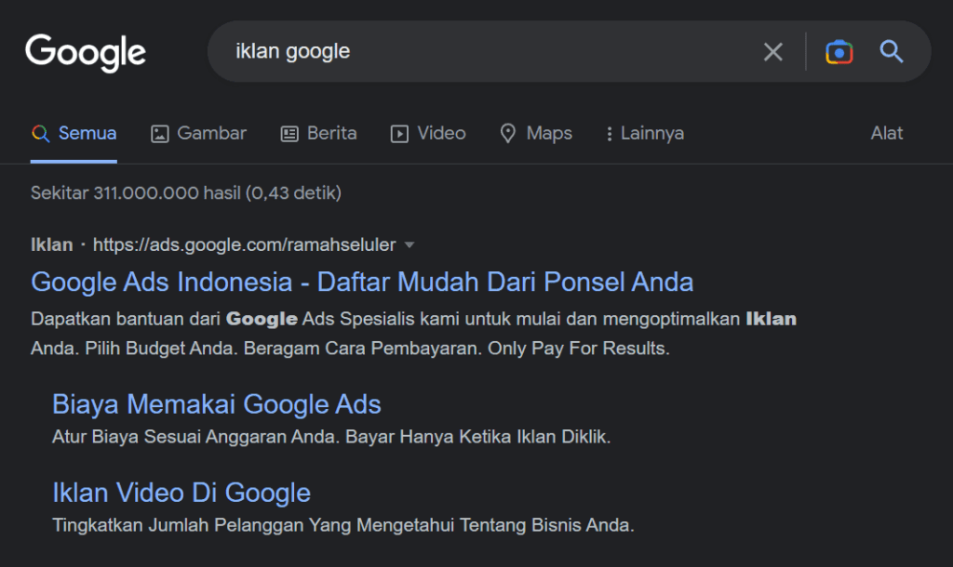Select the Berita tab

coord(330,133)
